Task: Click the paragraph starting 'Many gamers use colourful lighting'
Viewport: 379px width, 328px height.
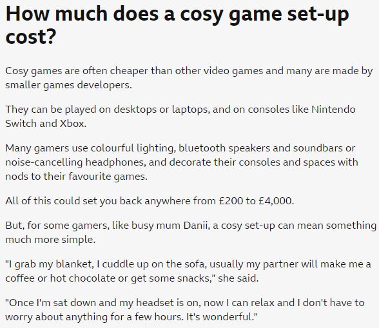Action: [182, 162]
